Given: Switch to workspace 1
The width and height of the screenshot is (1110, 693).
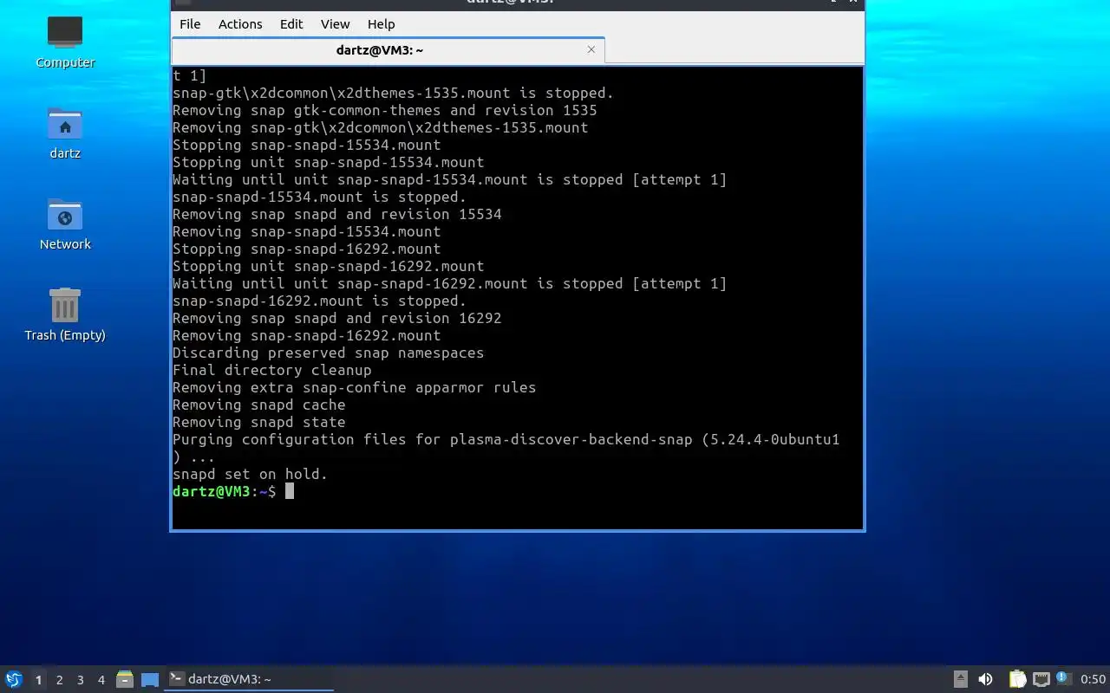Looking at the screenshot, I should [38, 680].
